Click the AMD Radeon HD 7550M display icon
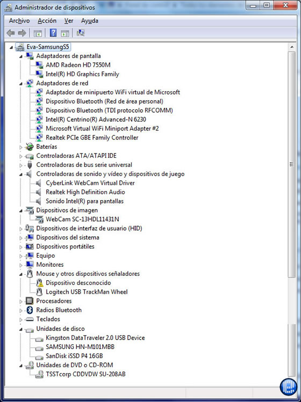This screenshot has width=301, height=402. click(x=39, y=65)
